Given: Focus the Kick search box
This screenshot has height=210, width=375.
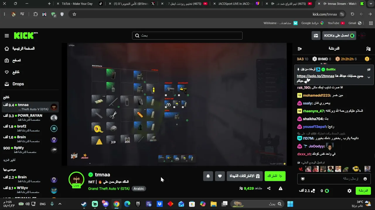Looking at the screenshot, I should [x=187, y=36].
